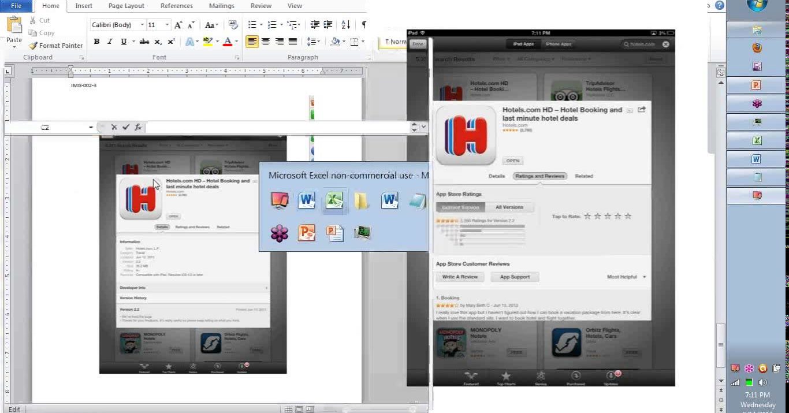This screenshot has width=789, height=413.
Task: Switch to the Page Layout tab
Action: [x=126, y=6]
